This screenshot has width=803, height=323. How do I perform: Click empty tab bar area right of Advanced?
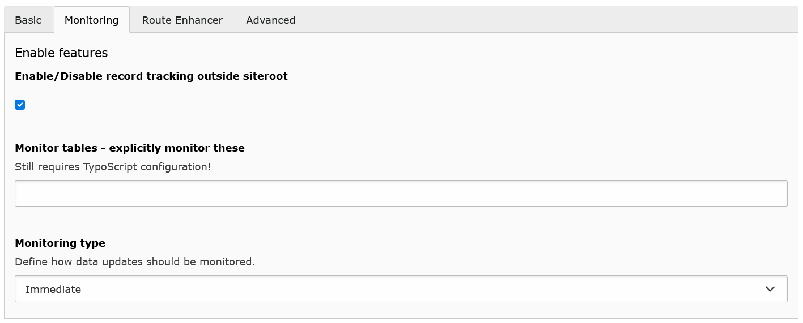tap(538, 20)
